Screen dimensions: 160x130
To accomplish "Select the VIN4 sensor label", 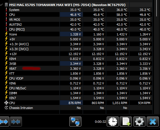I will (12, 59).
